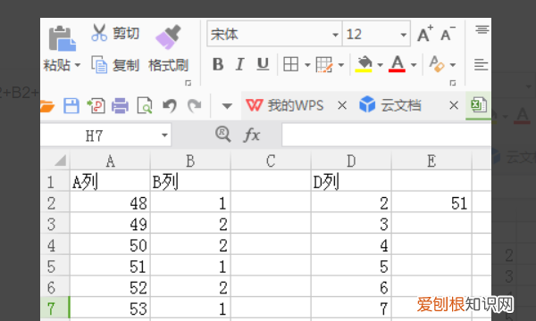Viewport: 536px width, 321px height.
Task: Click cell containing D列
Action: pos(351,181)
